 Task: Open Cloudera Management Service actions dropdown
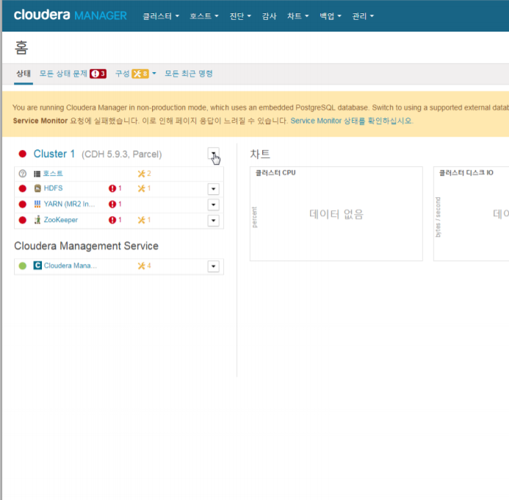coord(213,266)
